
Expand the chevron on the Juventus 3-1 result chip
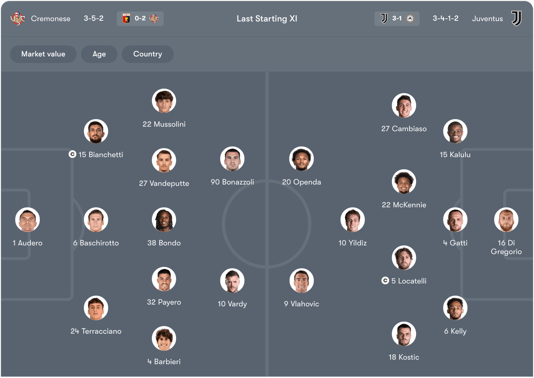tap(410, 18)
